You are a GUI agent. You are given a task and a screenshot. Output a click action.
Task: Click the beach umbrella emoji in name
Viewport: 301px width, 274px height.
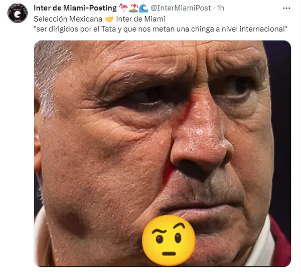tap(133, 7)
